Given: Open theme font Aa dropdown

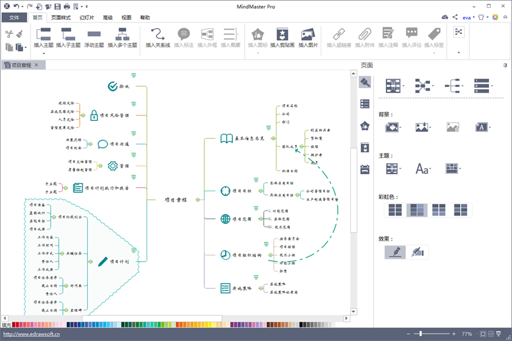Looking at the screenshot, I should tap(423, 169).
